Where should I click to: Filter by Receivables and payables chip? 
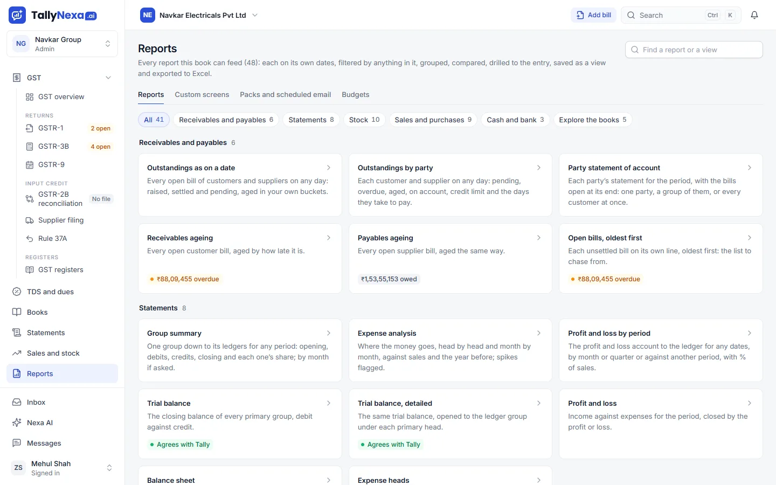click(x=226, y=120)
